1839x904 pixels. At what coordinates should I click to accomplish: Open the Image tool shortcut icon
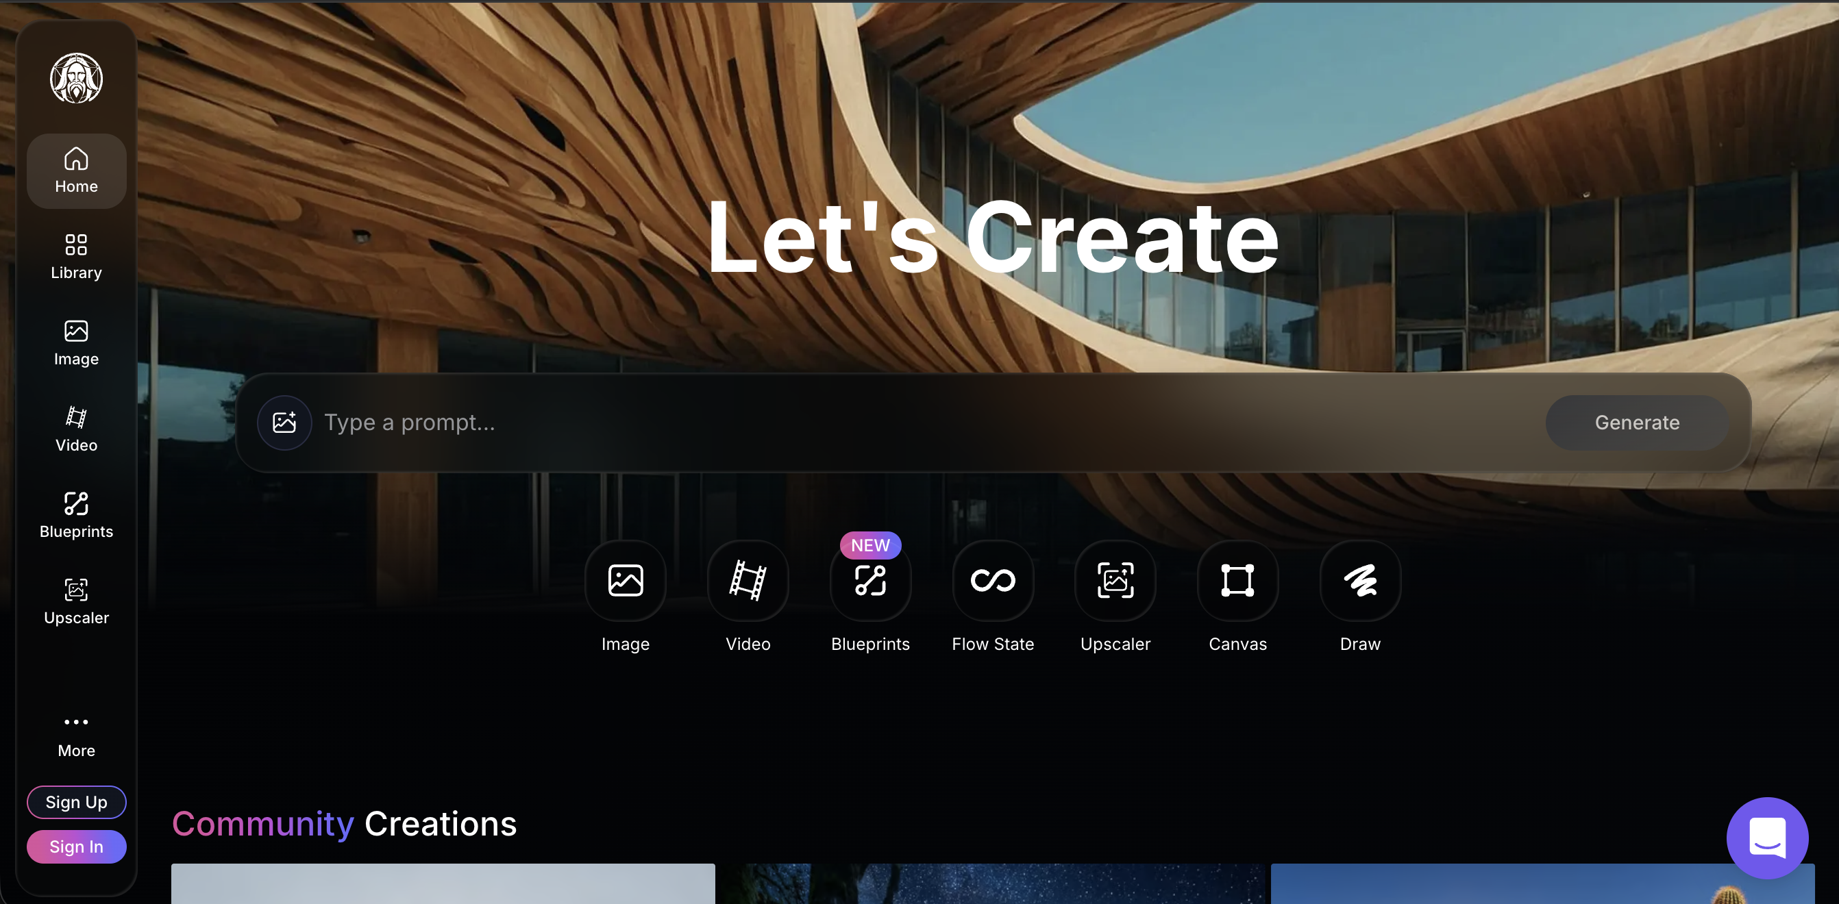(625, 580)
